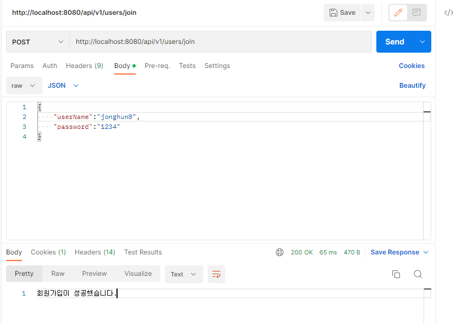The width and height of the screenshot is (456, 323).
Task: Open the response Cookies (1) tab
Action: pyautogui.click(x=48, y=252)
